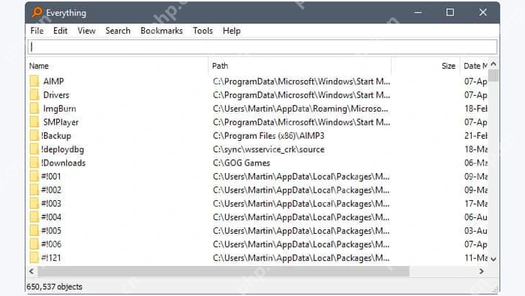Screen dimensions: 525x296
Task: Select the Drivers file name
Action: [x=56, y=95]
